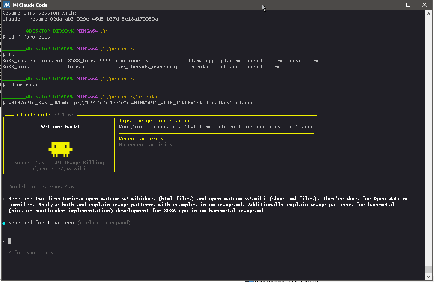The image size is (434, 282).
Task: Click '/model to try Opus 4.6' tip
Action: (x=41, y=187)
